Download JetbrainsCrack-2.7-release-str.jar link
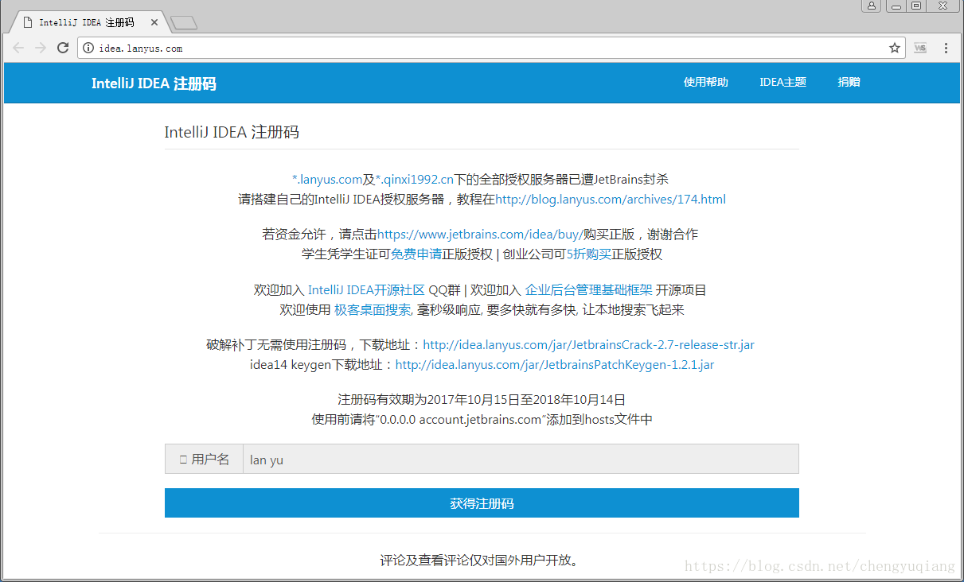The image size is (964, 582). coord(588,345)
